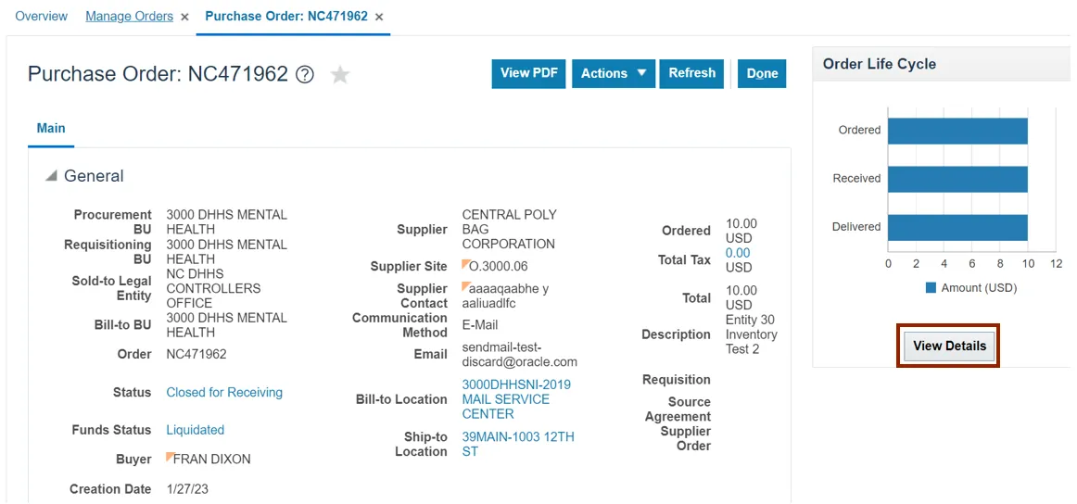Collapse the General section triangle
Screen dimensions: 1077x504
coord(51,176)
